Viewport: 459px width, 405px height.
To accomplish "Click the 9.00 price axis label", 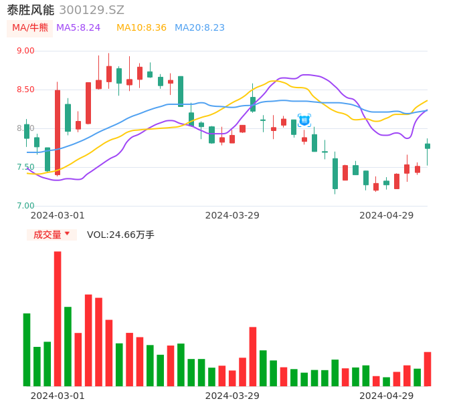I will [x=25, y=51].
